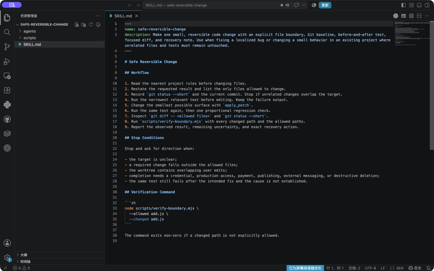Image resolution: width=434 pixels, height=271 pixels.
Task: Click the 10 indicator in title bar
Action: (x=285, y=5)
